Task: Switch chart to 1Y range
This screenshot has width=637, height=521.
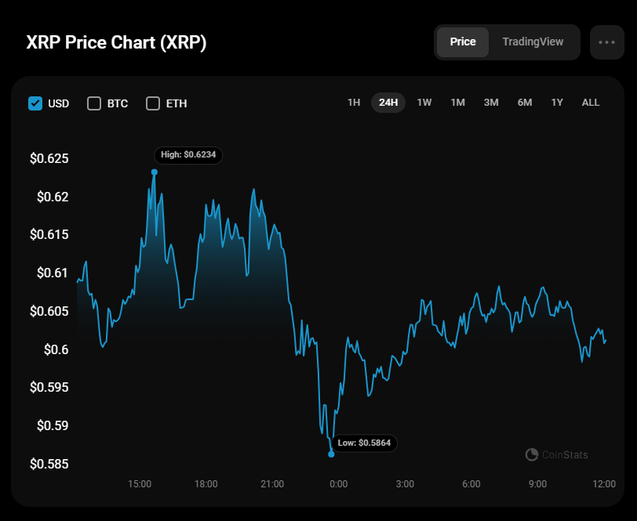Action: tap(557, 103)
